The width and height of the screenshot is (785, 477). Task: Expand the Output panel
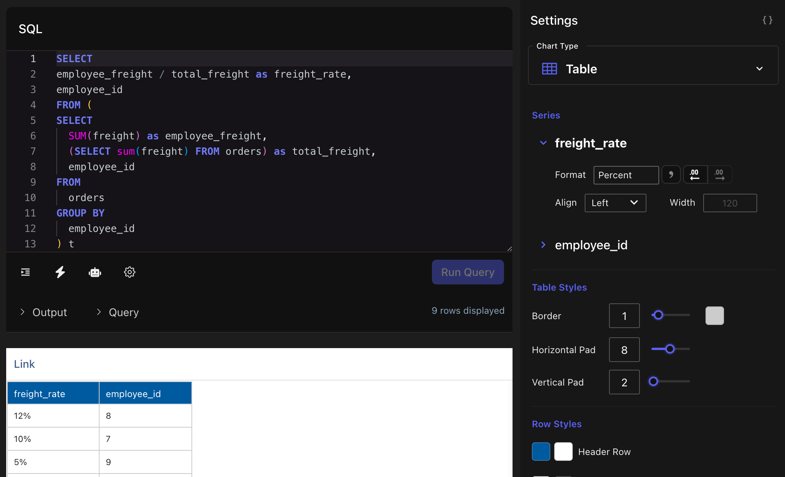(x=43, y=312)
